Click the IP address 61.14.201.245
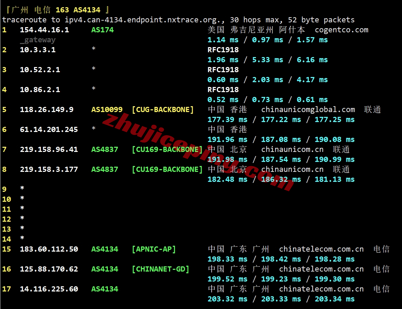This screenshot has height=309, width=402. pos(49,130)
